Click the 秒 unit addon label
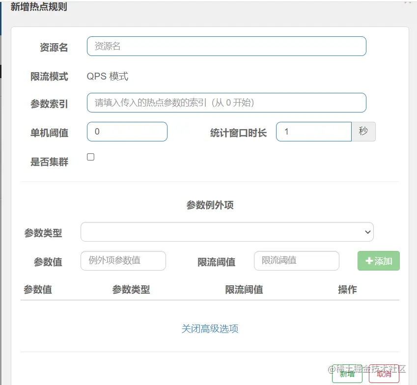 363,132
